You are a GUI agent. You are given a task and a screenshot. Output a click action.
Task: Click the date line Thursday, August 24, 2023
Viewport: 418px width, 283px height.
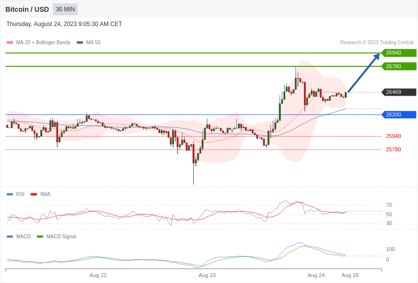[64, 24]
